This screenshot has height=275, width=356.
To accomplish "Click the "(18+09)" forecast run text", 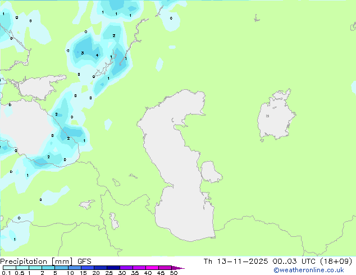I will point(336,262).
